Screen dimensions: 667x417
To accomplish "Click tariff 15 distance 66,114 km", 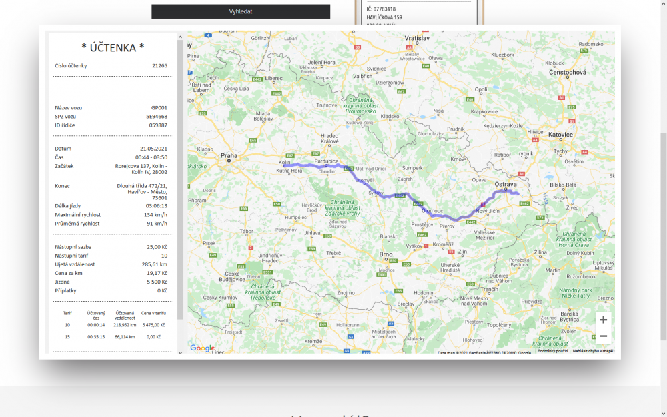I will [125, 337].
